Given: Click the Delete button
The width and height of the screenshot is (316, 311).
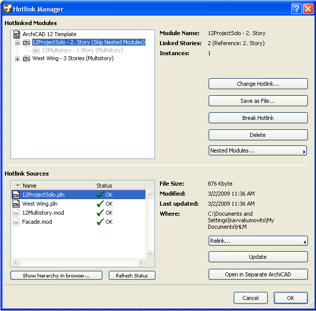Looking at the screenshot, I should [x=258, y=135].
